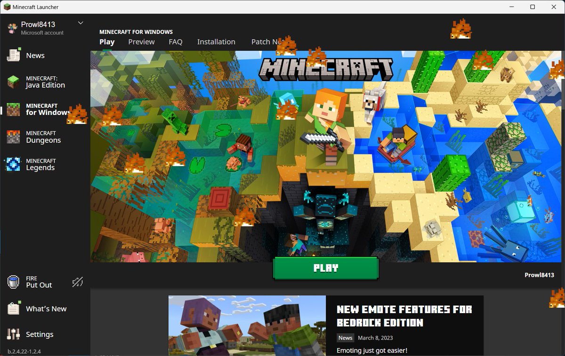The image size is (565, 356).
Task: Click the 'Emoting just got easier!' text
Action: click(x=372, y=350)
